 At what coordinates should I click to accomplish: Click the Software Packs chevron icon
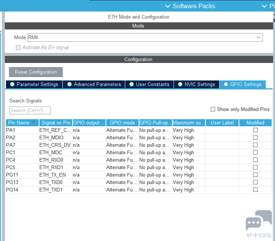(168, 6)
